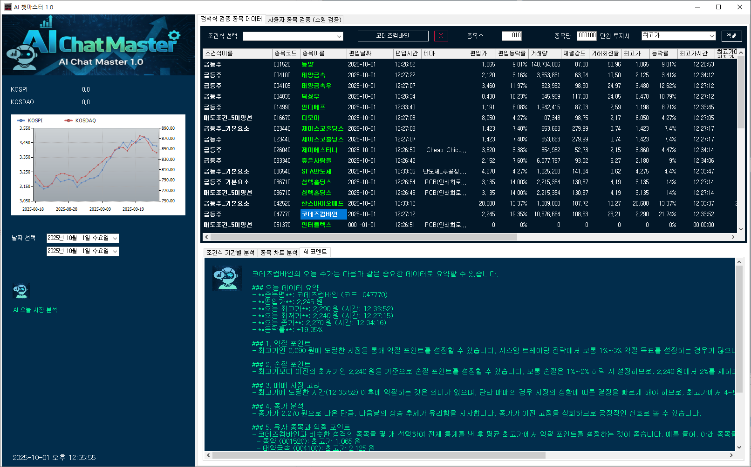Click the 엑셀 export button

point(731,36)
